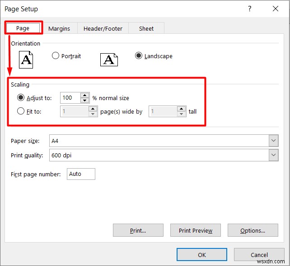Image resolution: width=290 pixels, height=266 pixels.
Task: Click the Print Preview button
Action: pyautogui.click(x=196, y=230)
